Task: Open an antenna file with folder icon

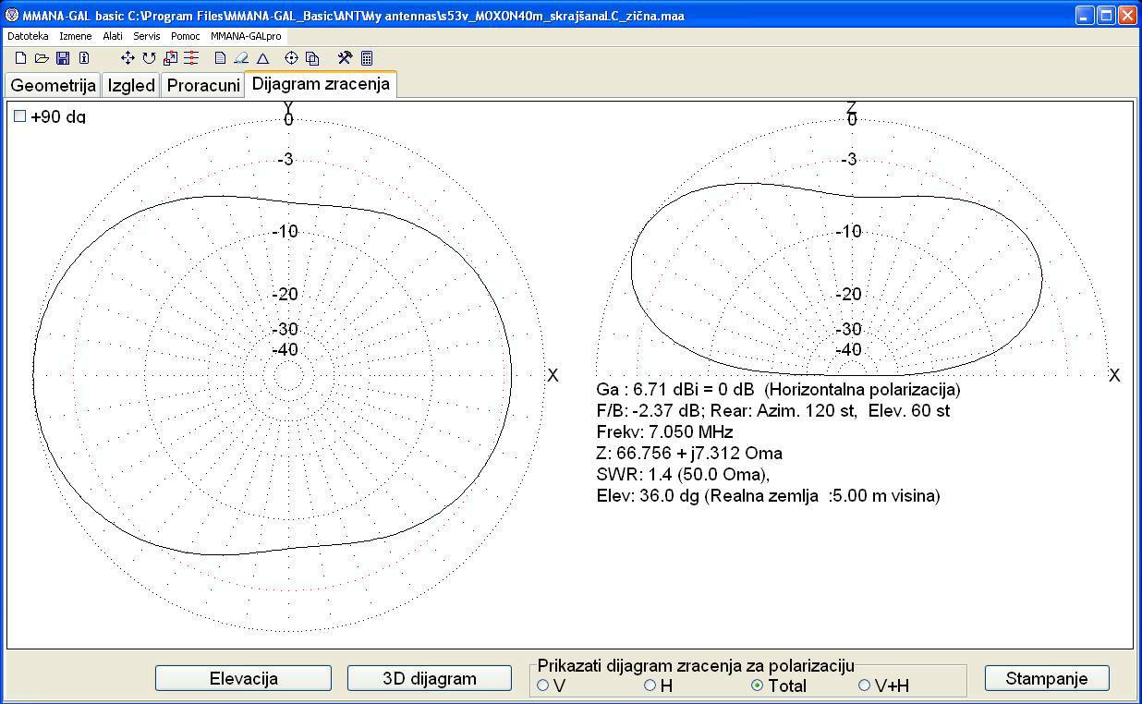Action: [x=42, y=58]
